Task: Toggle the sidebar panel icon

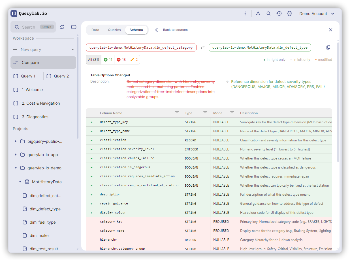Action: (x=74, y=27)
